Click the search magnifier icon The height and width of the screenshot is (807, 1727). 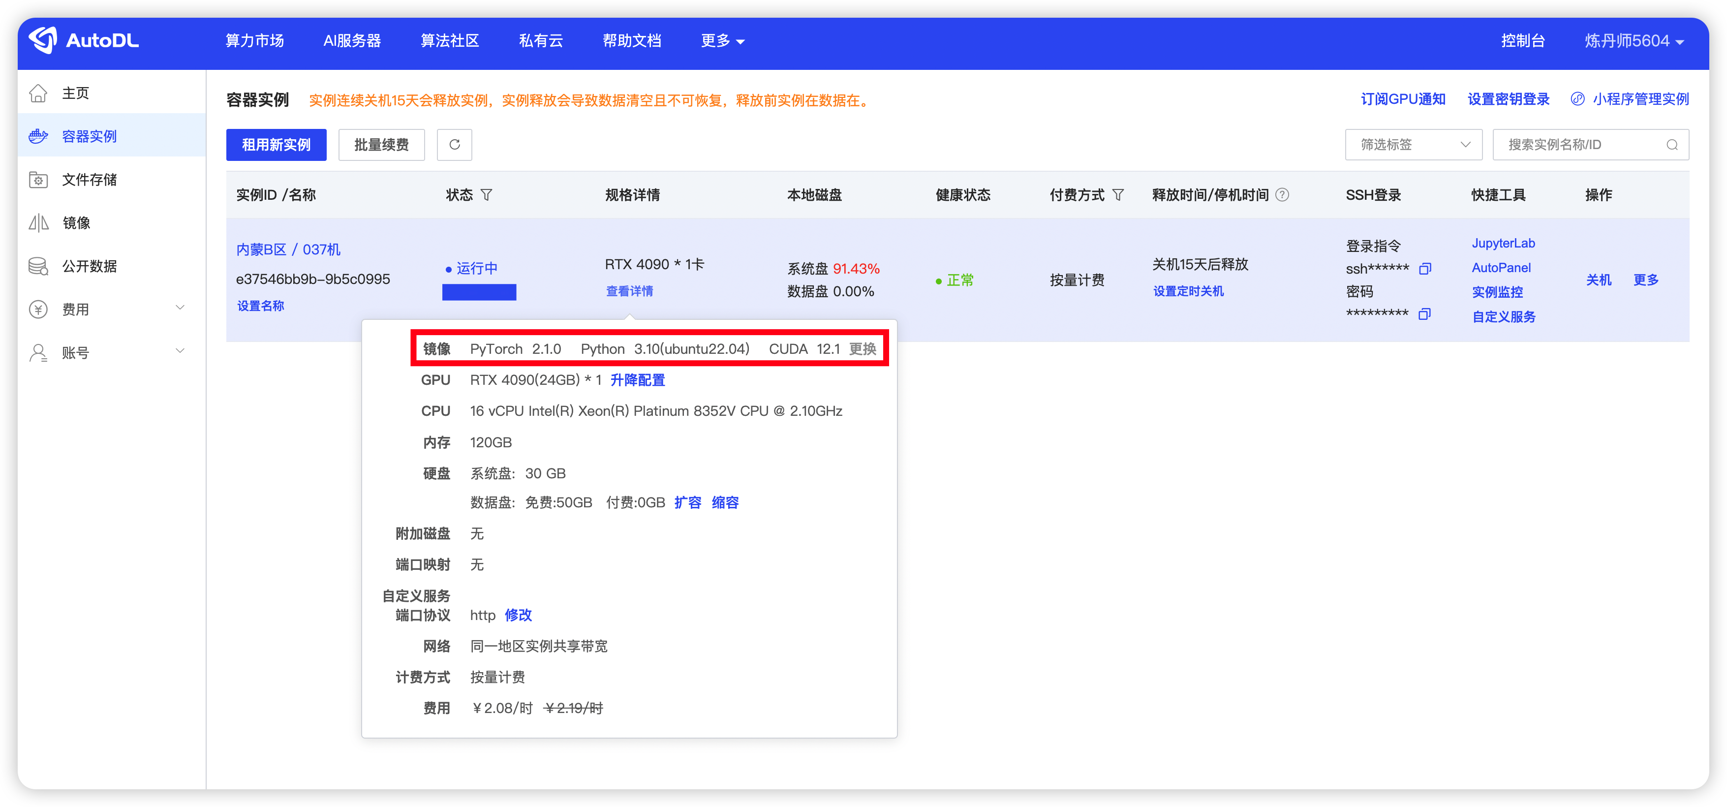tap(1672, 145)
